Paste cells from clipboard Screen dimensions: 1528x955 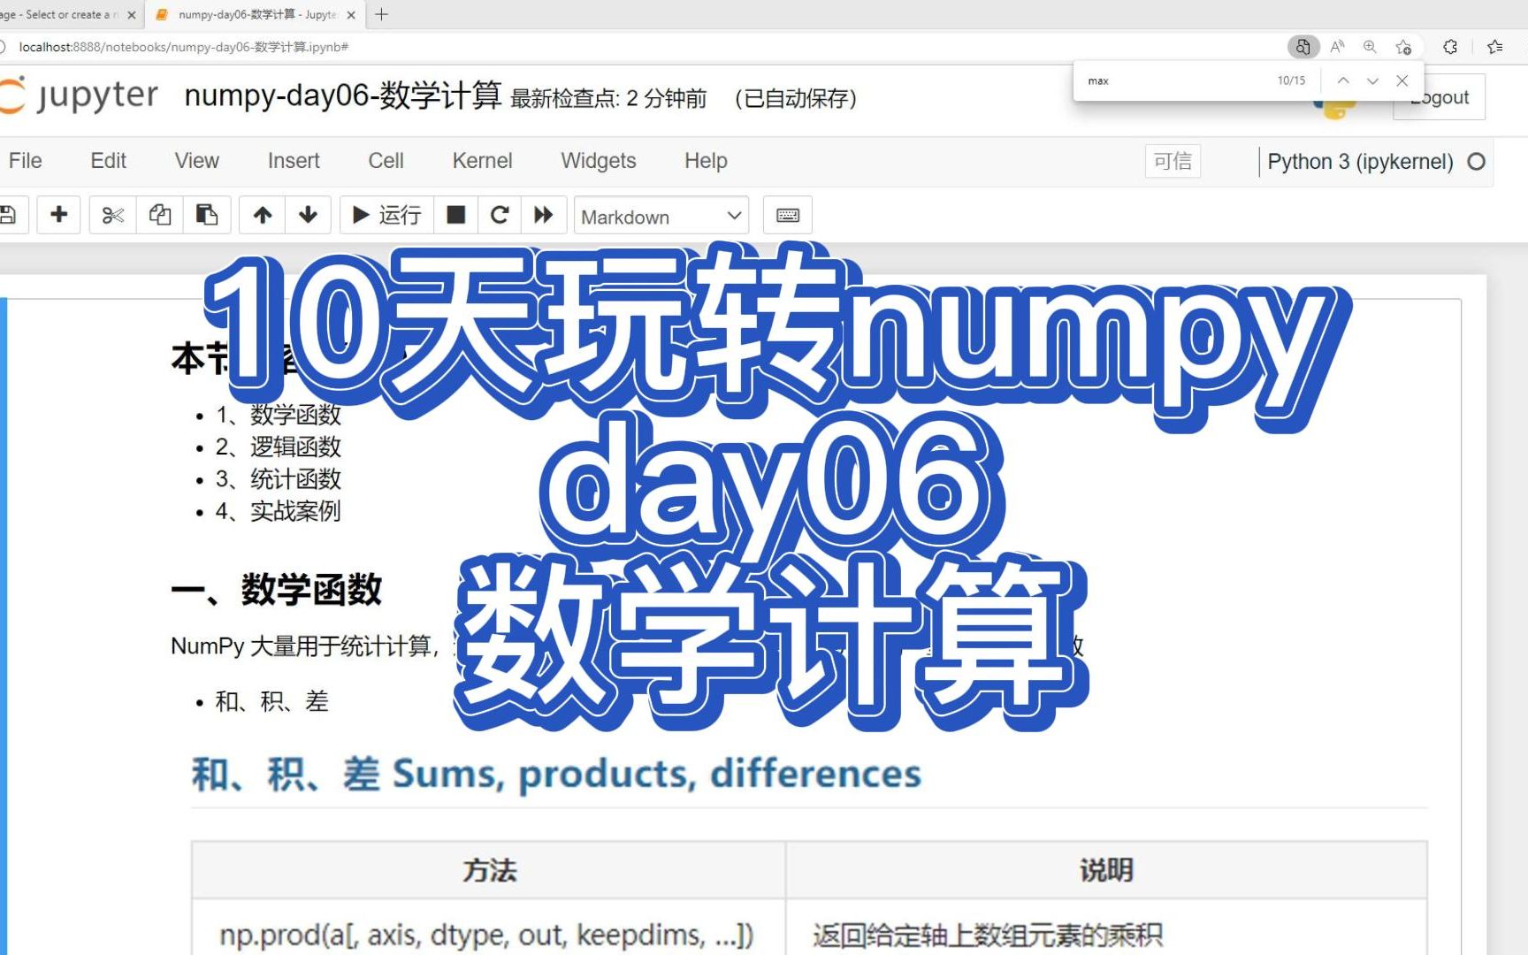(207, 215)
